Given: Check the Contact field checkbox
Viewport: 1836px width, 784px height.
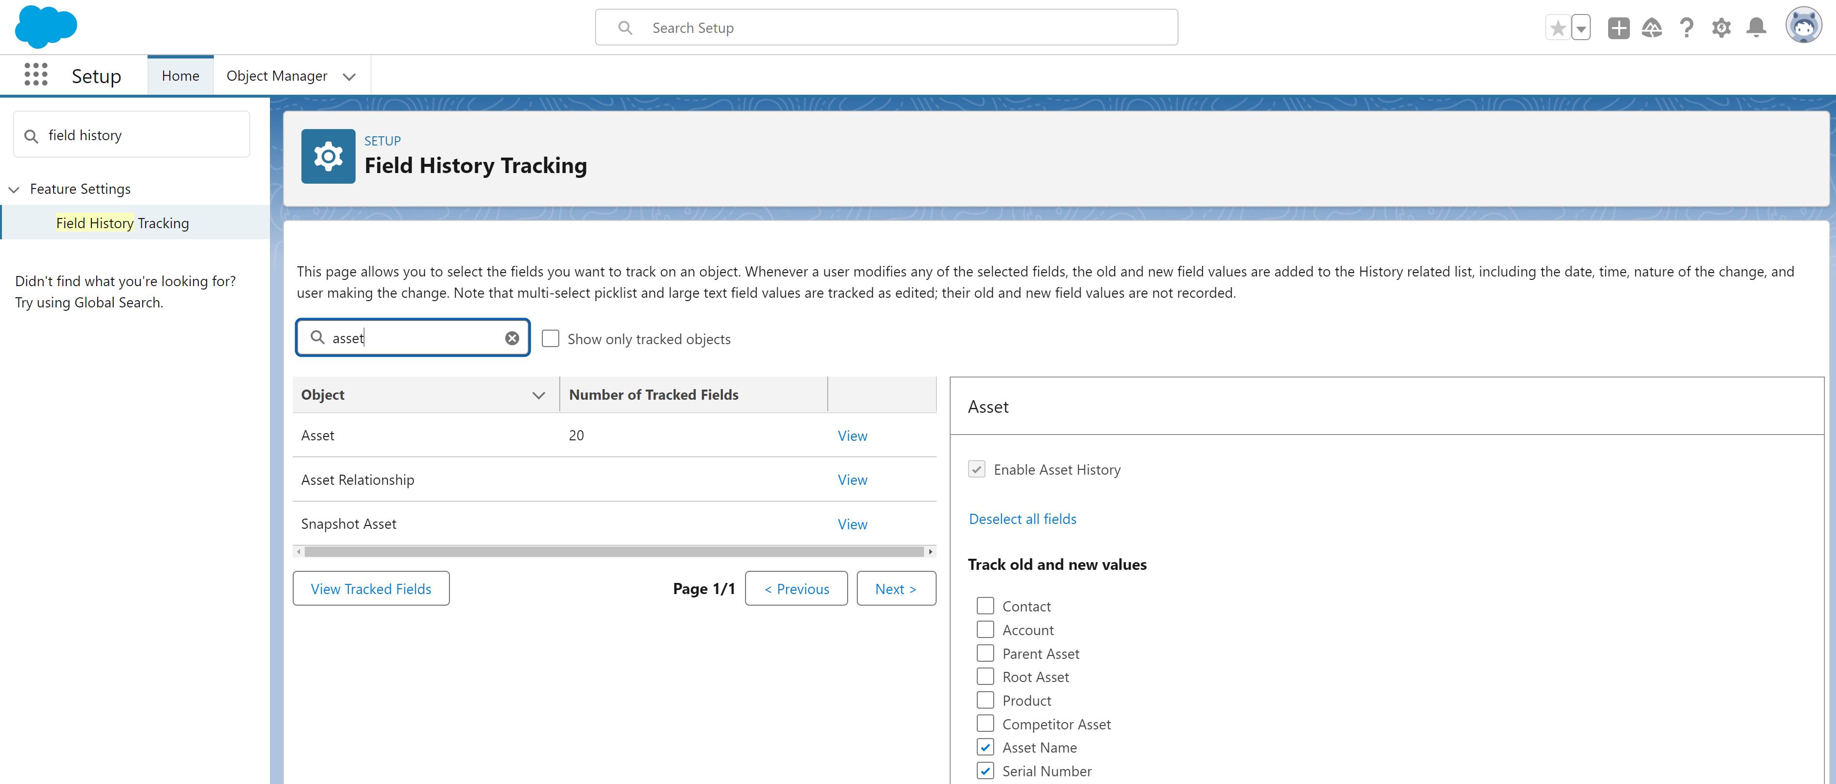Looking at the screenshot, I should [985, 606].
